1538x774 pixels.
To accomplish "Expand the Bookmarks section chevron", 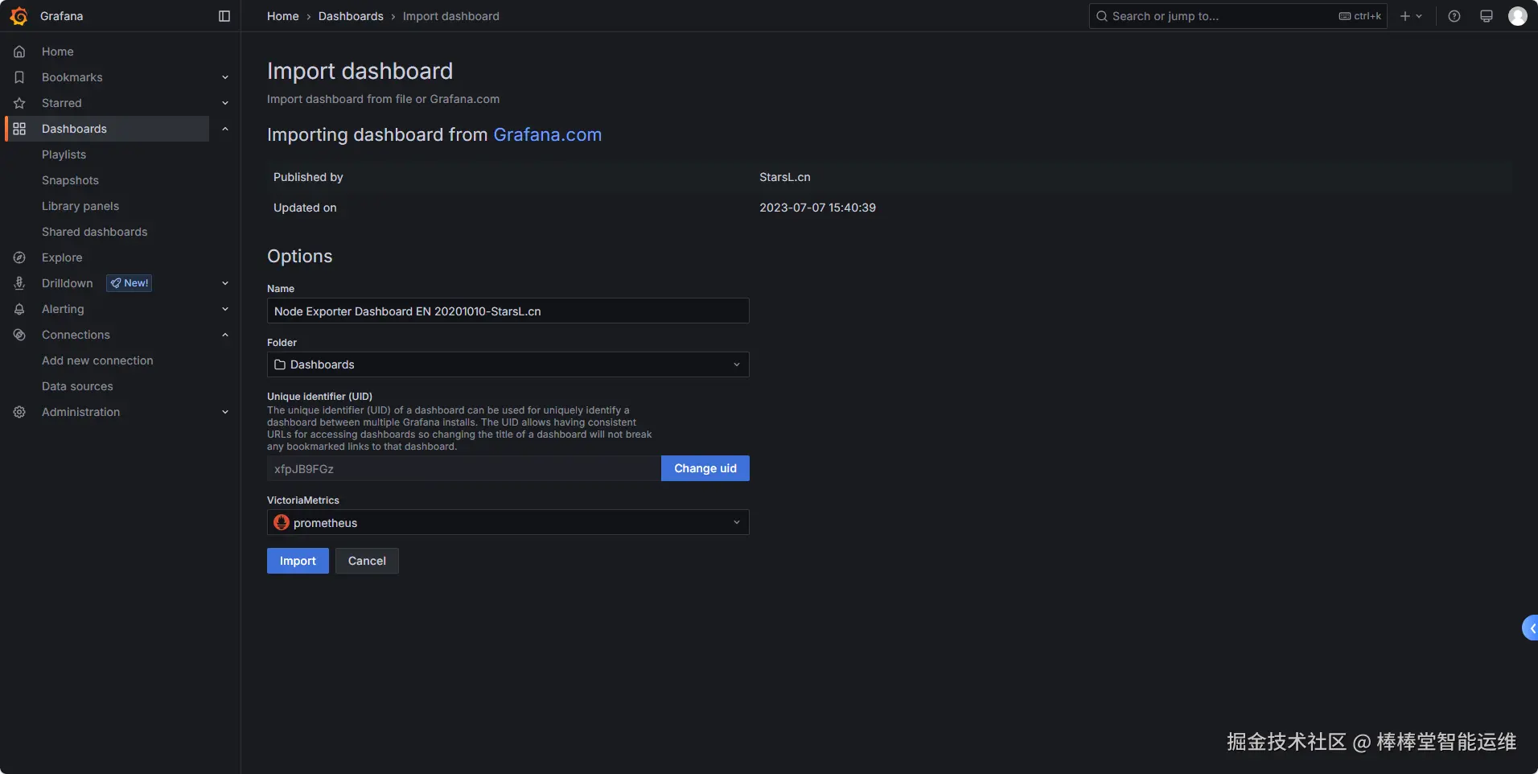I will [225, 77].
